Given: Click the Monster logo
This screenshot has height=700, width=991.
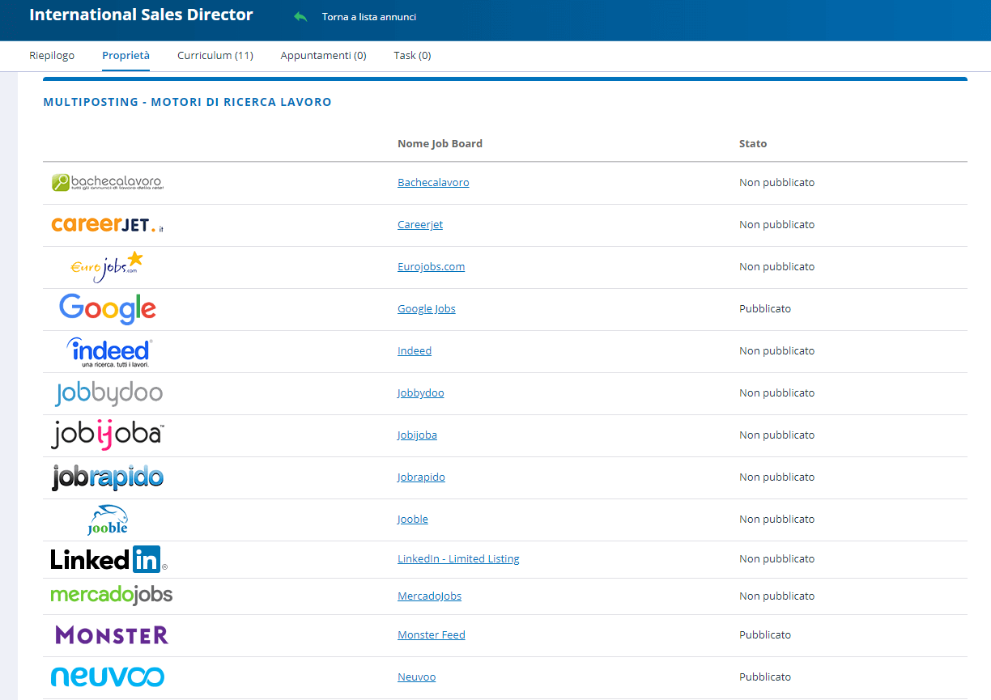Looking at the screenshot, I should click(x=112, y=635).
